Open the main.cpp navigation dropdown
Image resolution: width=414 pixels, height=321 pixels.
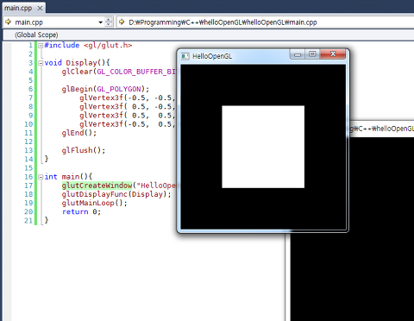tap(100, 22)
